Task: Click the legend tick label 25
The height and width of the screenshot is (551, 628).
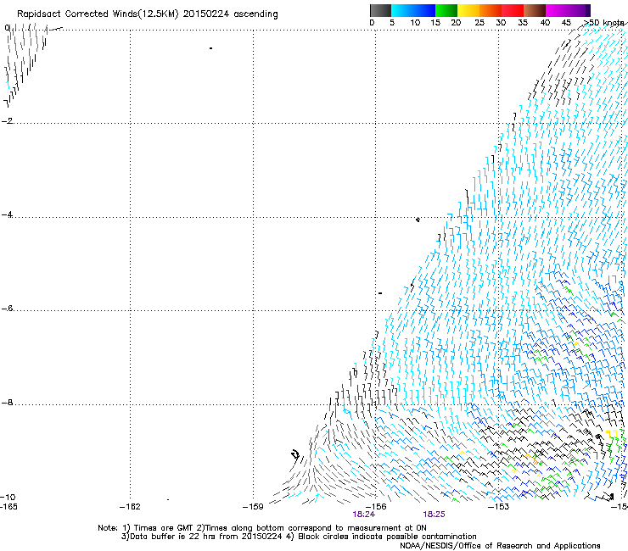Action: click(x=479, y=23)
